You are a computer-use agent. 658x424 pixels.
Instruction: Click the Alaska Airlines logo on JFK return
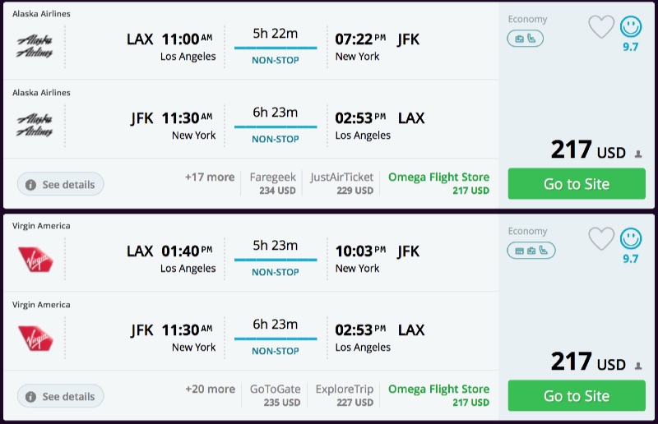point(35,126)
